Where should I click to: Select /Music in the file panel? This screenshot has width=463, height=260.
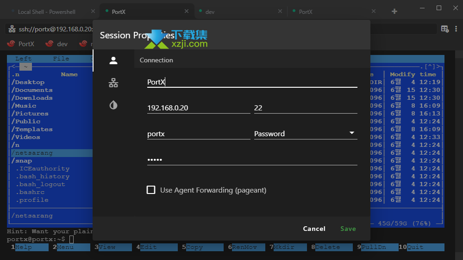coord(24,106)
